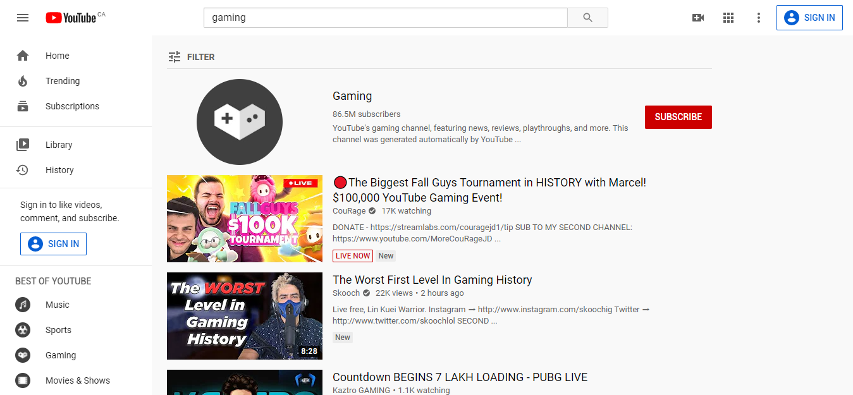Viewport: 853px width, 395px height.
Task: Click the Gaming channel description text
Action: click(x=481, y=134)
